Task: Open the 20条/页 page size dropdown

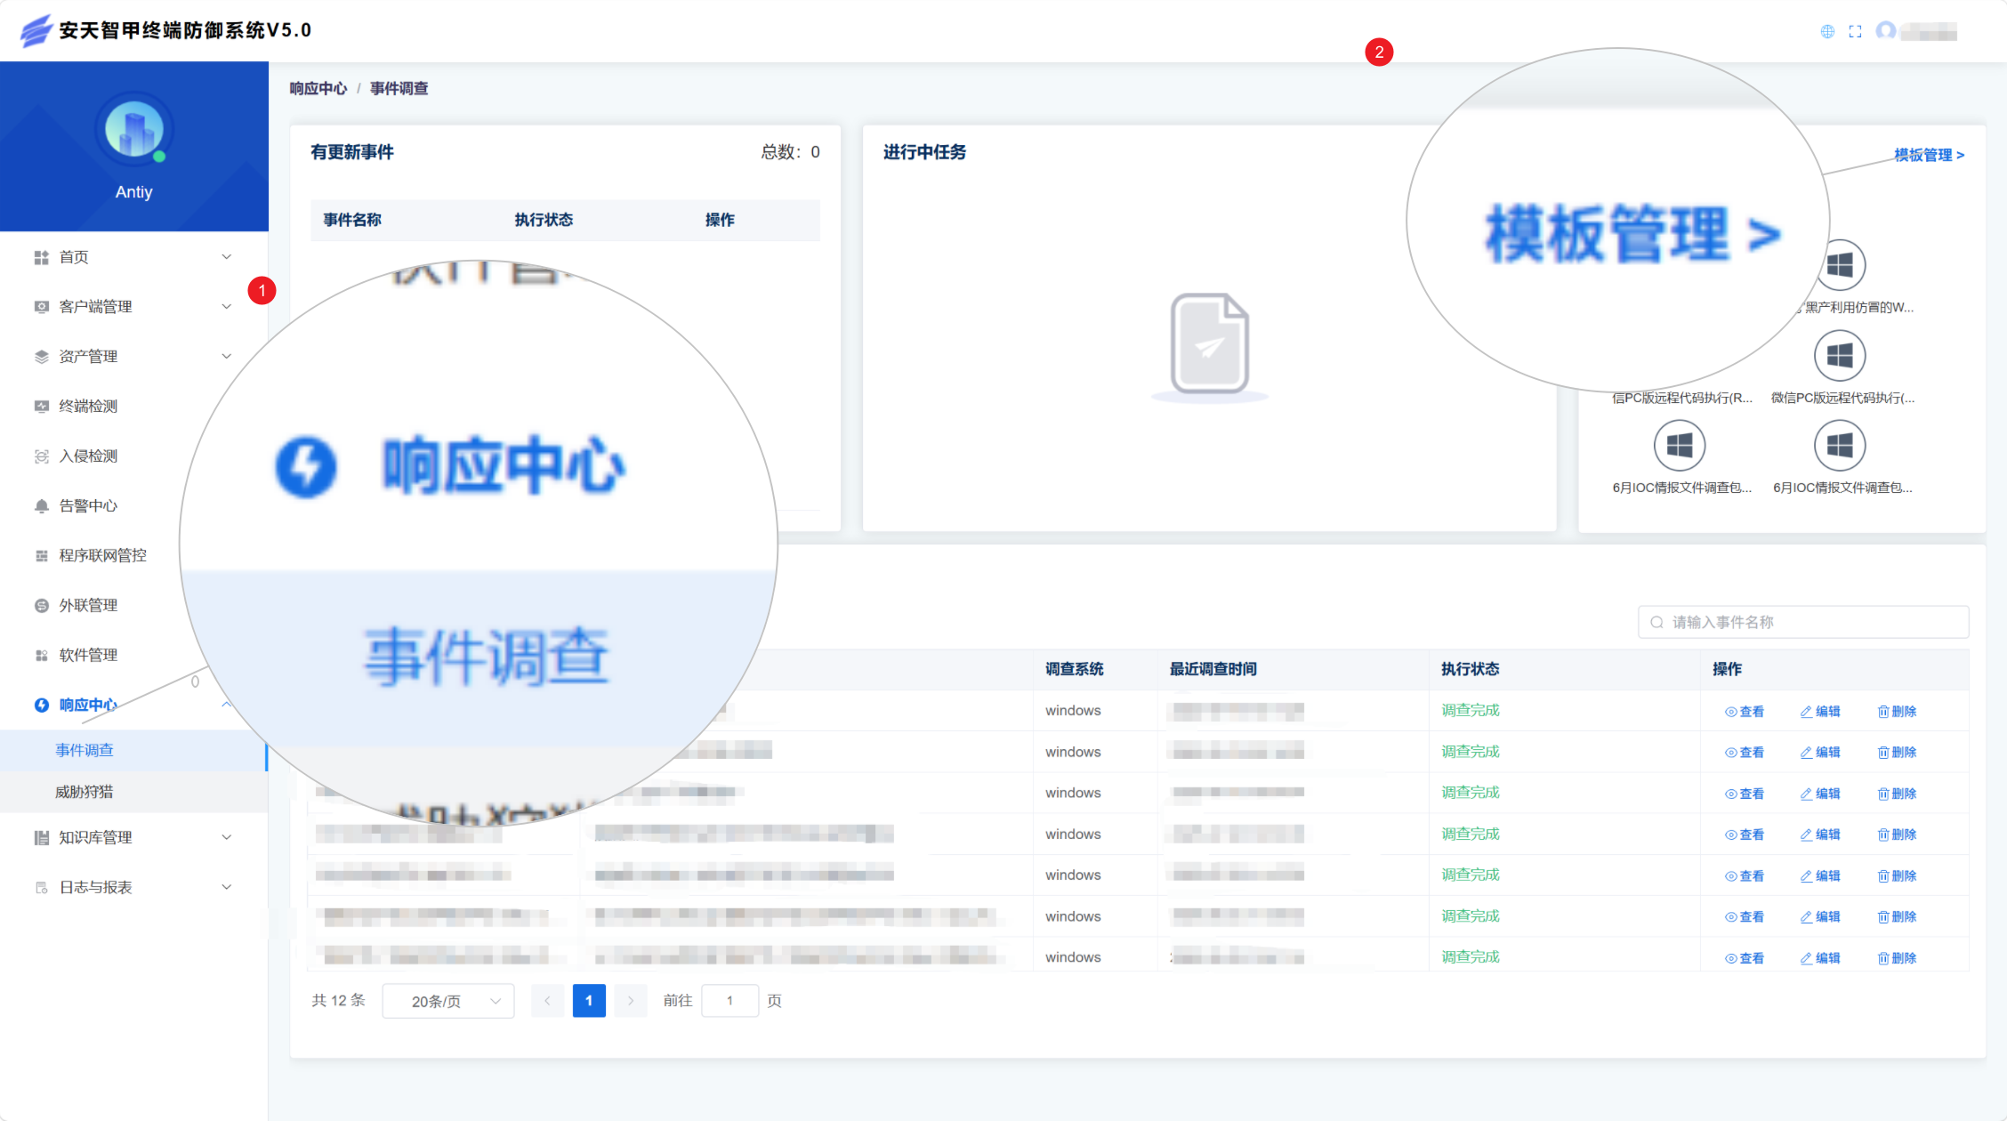Action: click(x=448, y=1001)
